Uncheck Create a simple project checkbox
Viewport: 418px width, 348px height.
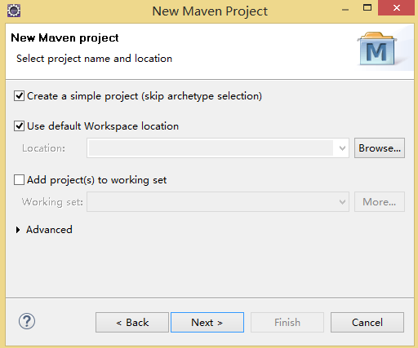click(x=19, y=96)
